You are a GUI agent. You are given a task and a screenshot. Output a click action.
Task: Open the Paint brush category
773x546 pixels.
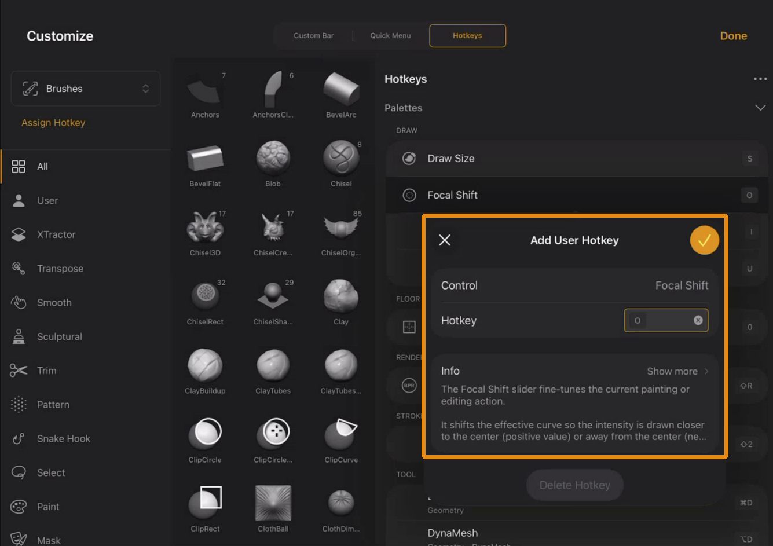pyautogui.click(x=86, y=507)
